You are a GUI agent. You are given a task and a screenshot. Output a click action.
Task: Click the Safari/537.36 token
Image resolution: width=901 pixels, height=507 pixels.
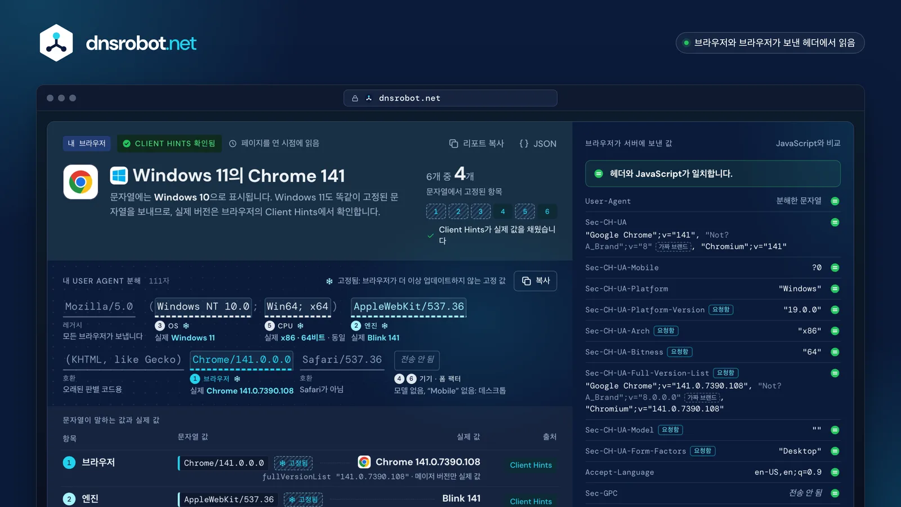tap(342, 360)
